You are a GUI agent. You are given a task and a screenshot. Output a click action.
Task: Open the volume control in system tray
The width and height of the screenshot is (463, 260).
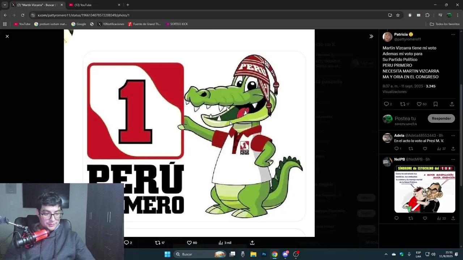pos(433,254)
